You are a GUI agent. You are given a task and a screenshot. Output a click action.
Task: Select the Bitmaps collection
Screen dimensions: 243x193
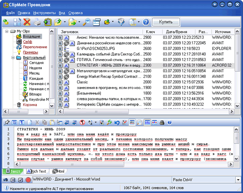coord(35,94)
